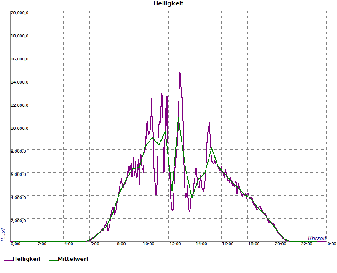The height and width of the screenshot is (273, 337).
Task: Click the 2,000,0 y-axis value
Action: (x=18, y=221)
